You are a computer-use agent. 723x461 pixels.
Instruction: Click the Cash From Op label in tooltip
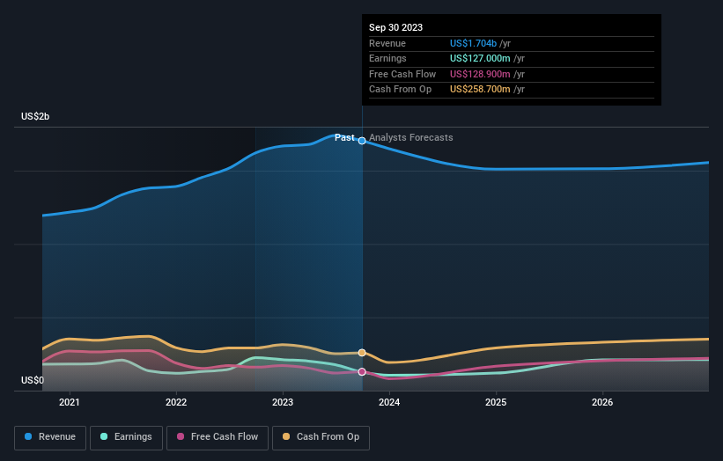point(400,90)
